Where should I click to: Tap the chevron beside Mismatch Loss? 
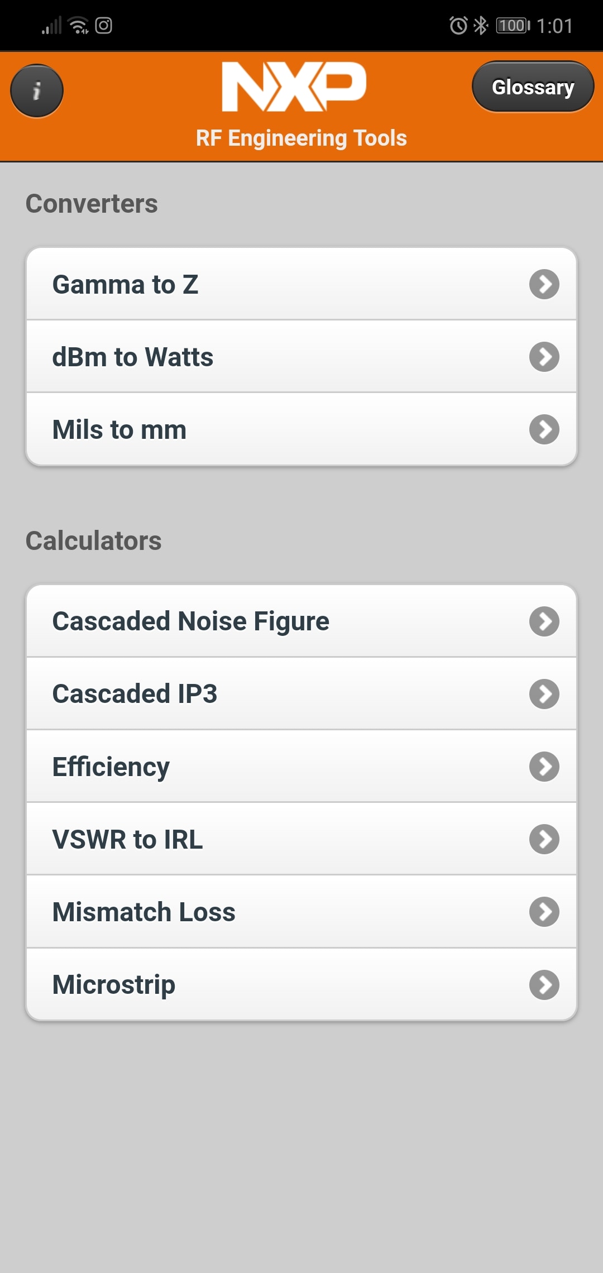click(544, 912)
